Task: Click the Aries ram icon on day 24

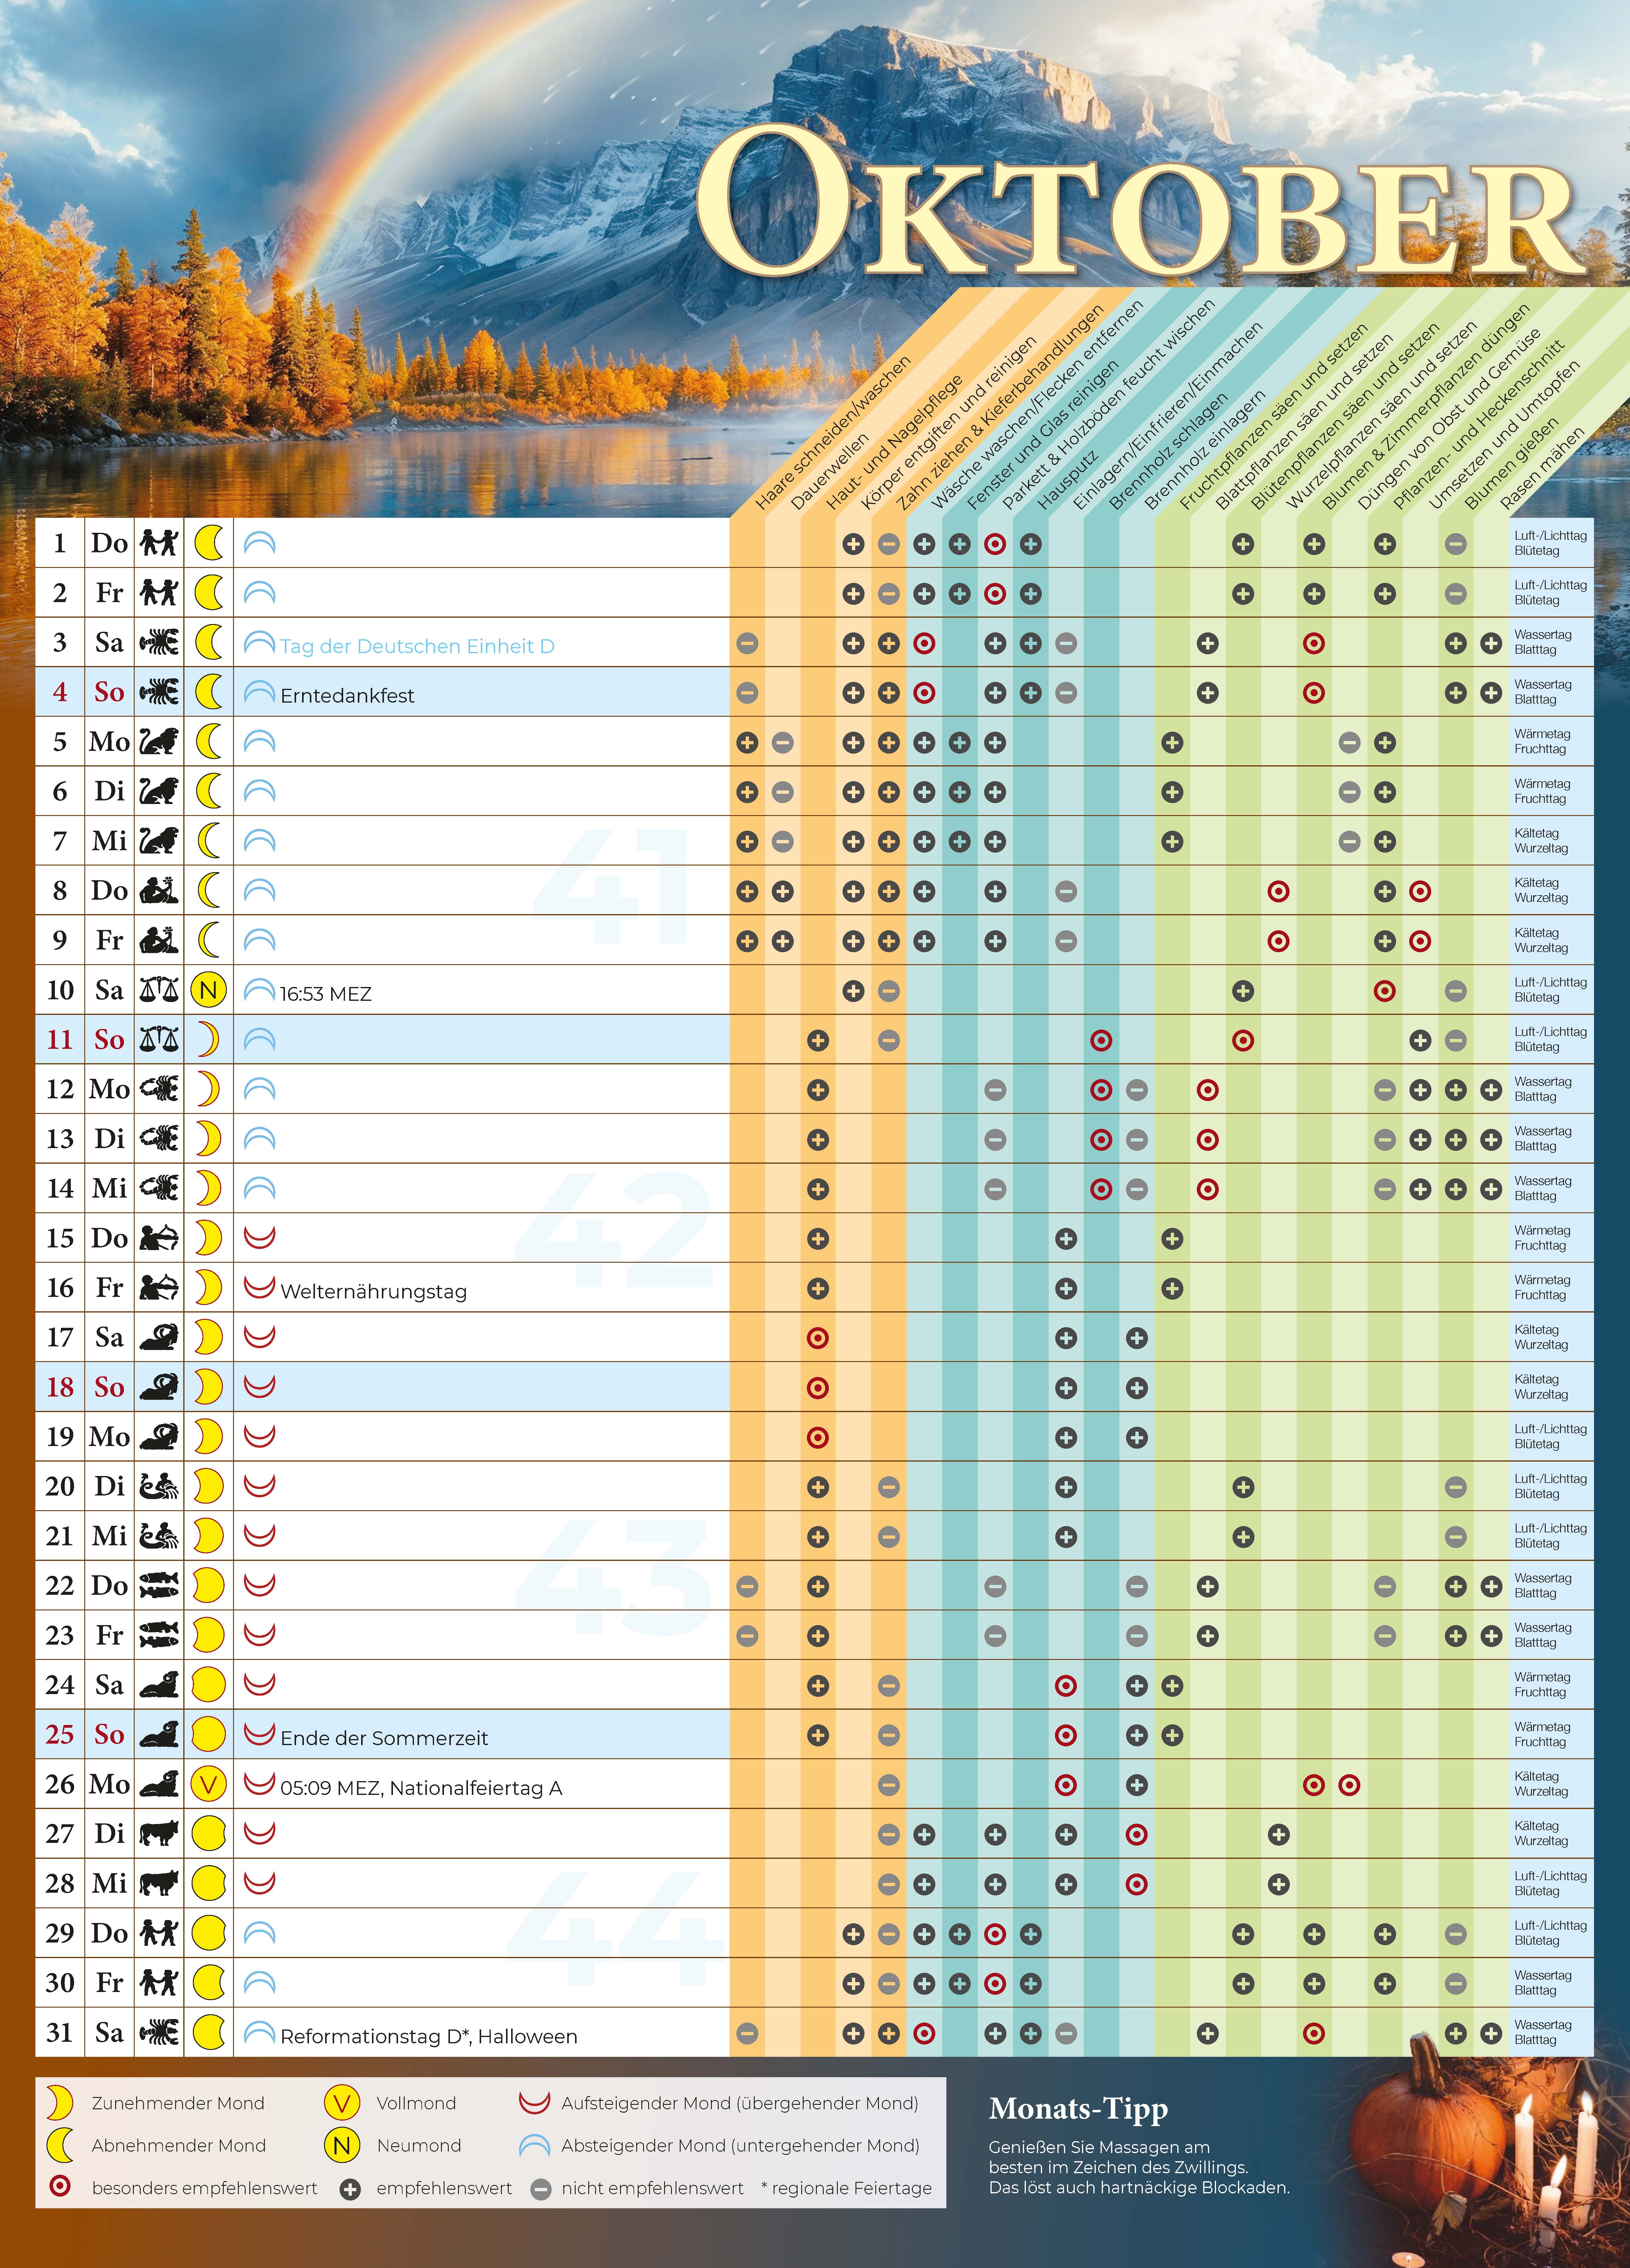Action: [159, 1684]
